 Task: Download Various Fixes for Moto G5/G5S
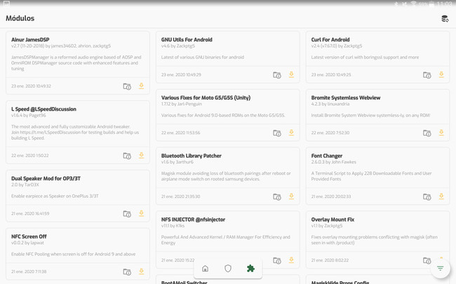291,133
